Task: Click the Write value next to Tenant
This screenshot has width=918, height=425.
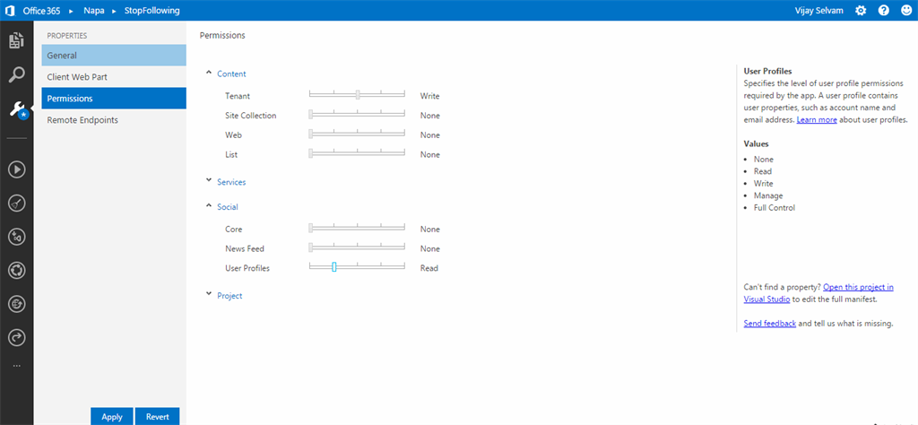Action: click(x=429, y=96)
